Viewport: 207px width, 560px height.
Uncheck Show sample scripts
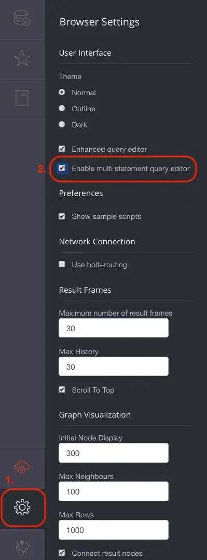tap(62, 216)
